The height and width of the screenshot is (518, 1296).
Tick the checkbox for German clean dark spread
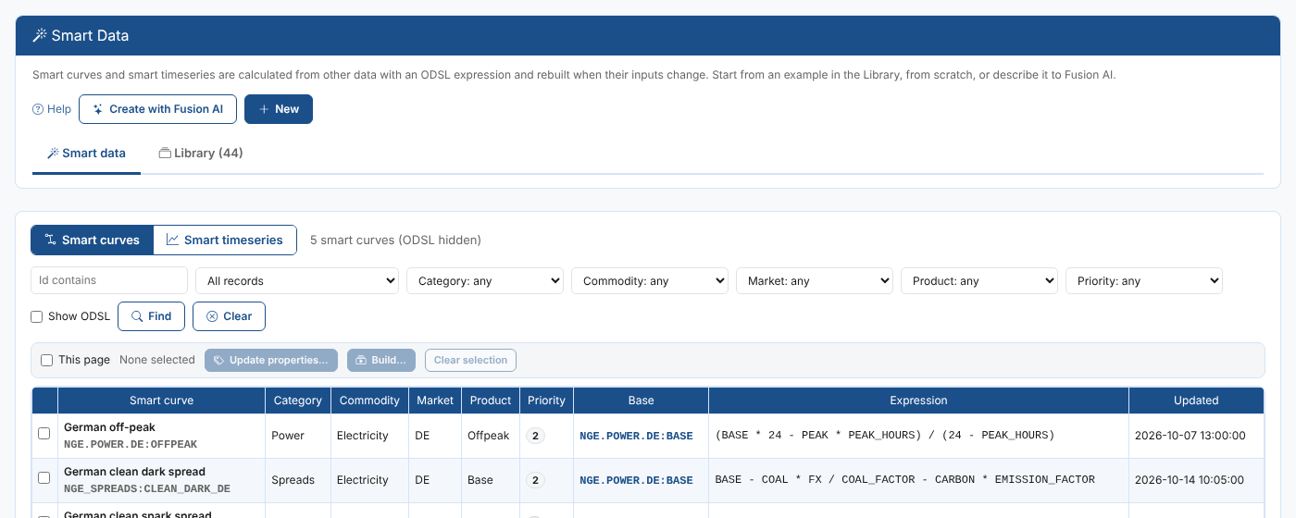point(44,478)
